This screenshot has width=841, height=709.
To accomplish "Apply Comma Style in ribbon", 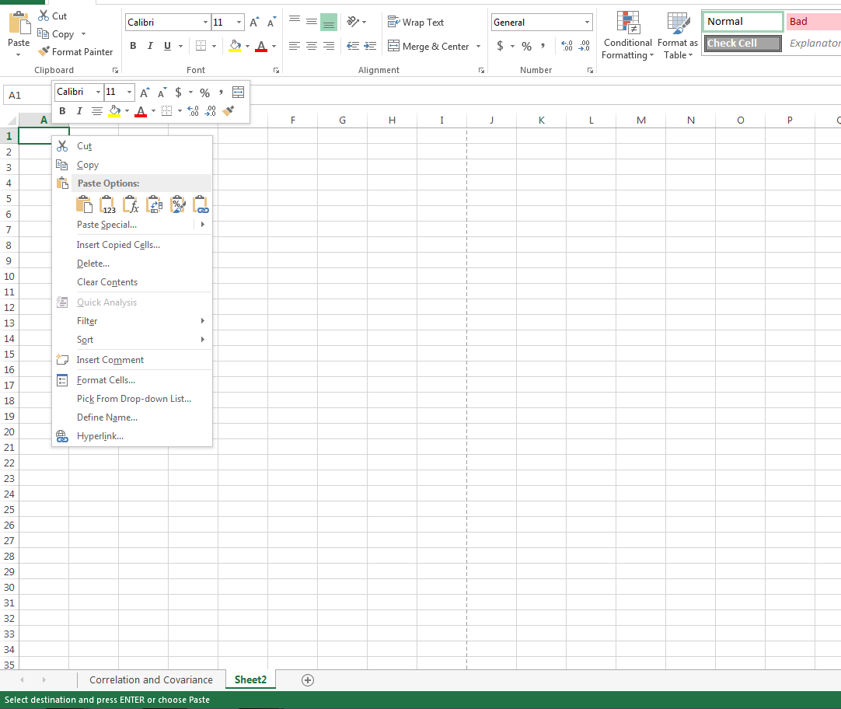I will click(543, 46).
